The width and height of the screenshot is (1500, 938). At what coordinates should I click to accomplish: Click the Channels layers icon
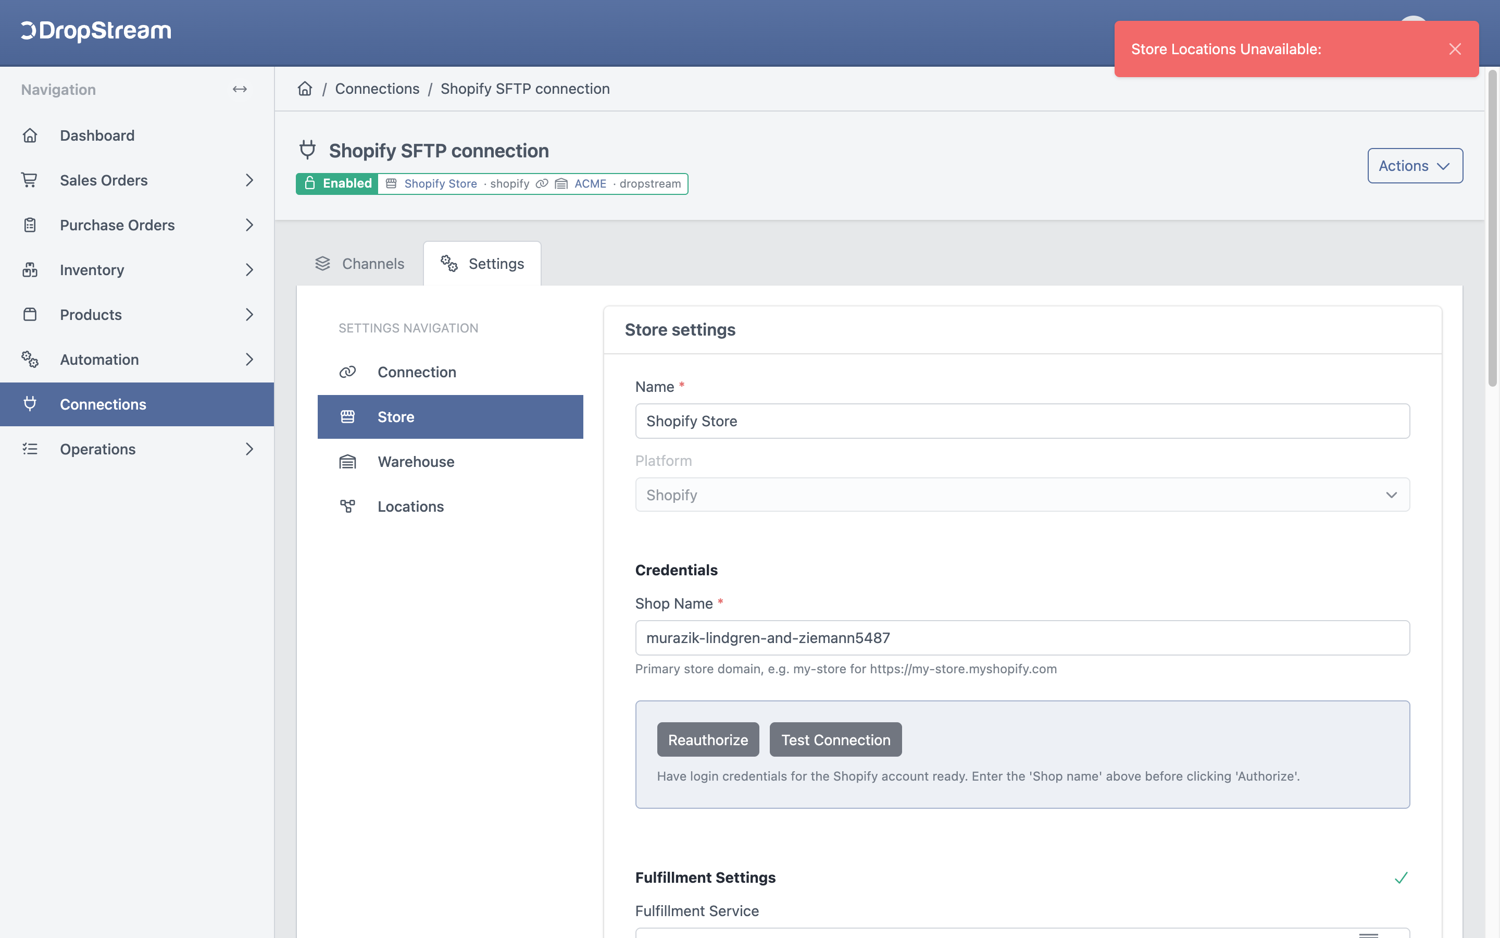click(x=322, y=264)
